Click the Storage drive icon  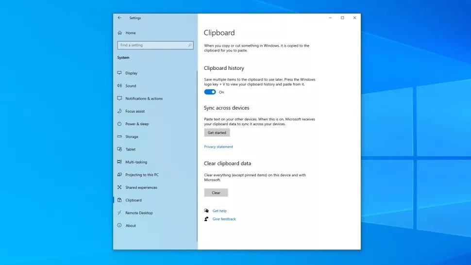tap(119, 136)
